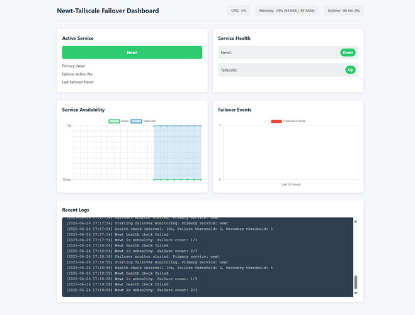Click the 17:19:08 Newt health check failed line
Image resolution: width=415 pixels, height=315 pixels.
(117, 284)
